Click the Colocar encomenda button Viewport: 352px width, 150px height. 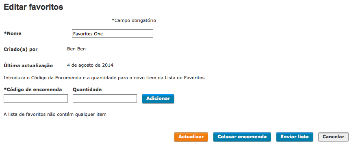click(242, 137)
